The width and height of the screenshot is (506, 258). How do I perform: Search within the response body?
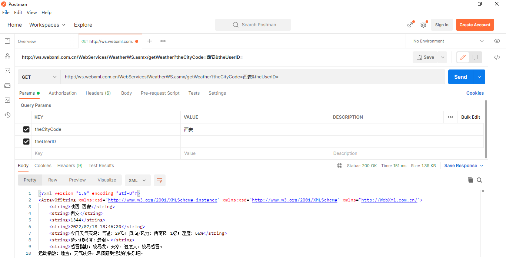[479, 180]
